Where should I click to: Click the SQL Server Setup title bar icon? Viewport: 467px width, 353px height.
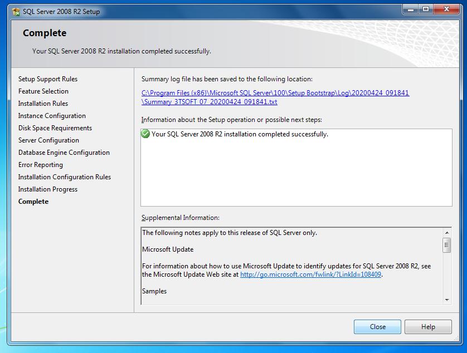coord(16,12)
